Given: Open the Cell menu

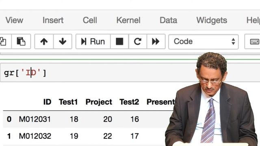Looking at the screenshot, I should coord(90,20).
